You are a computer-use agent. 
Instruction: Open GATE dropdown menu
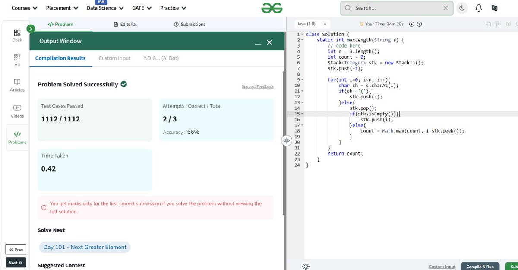(x=142, y=8)
